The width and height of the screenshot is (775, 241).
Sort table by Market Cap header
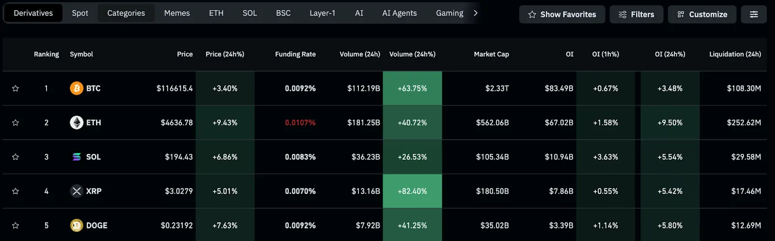(x=491, y=54)
